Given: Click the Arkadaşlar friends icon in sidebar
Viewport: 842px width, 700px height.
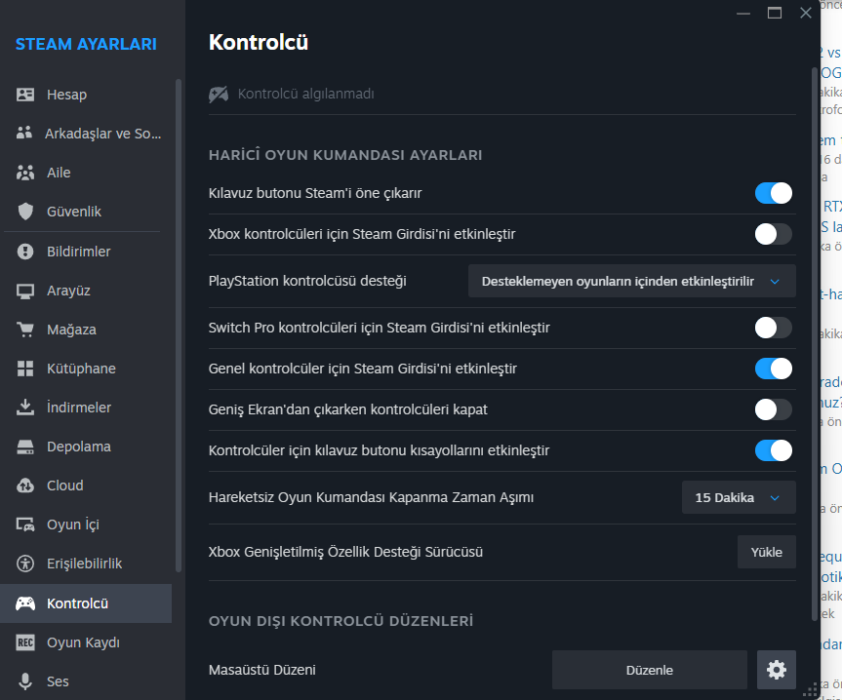Looking at the screenshot, I should click(24, 133).
